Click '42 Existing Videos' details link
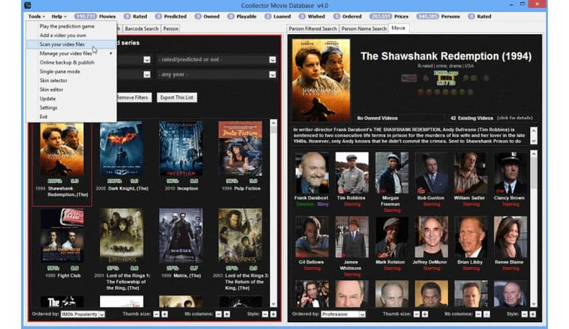This screenshot has height=329, width=569. coord(491,118)
